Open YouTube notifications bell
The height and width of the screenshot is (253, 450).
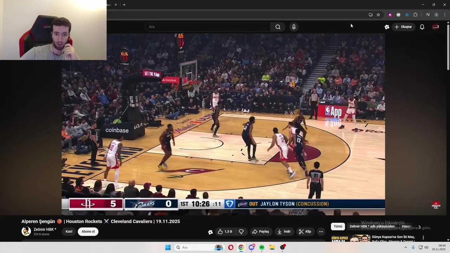pyautogui.click(x=422, y=27)
